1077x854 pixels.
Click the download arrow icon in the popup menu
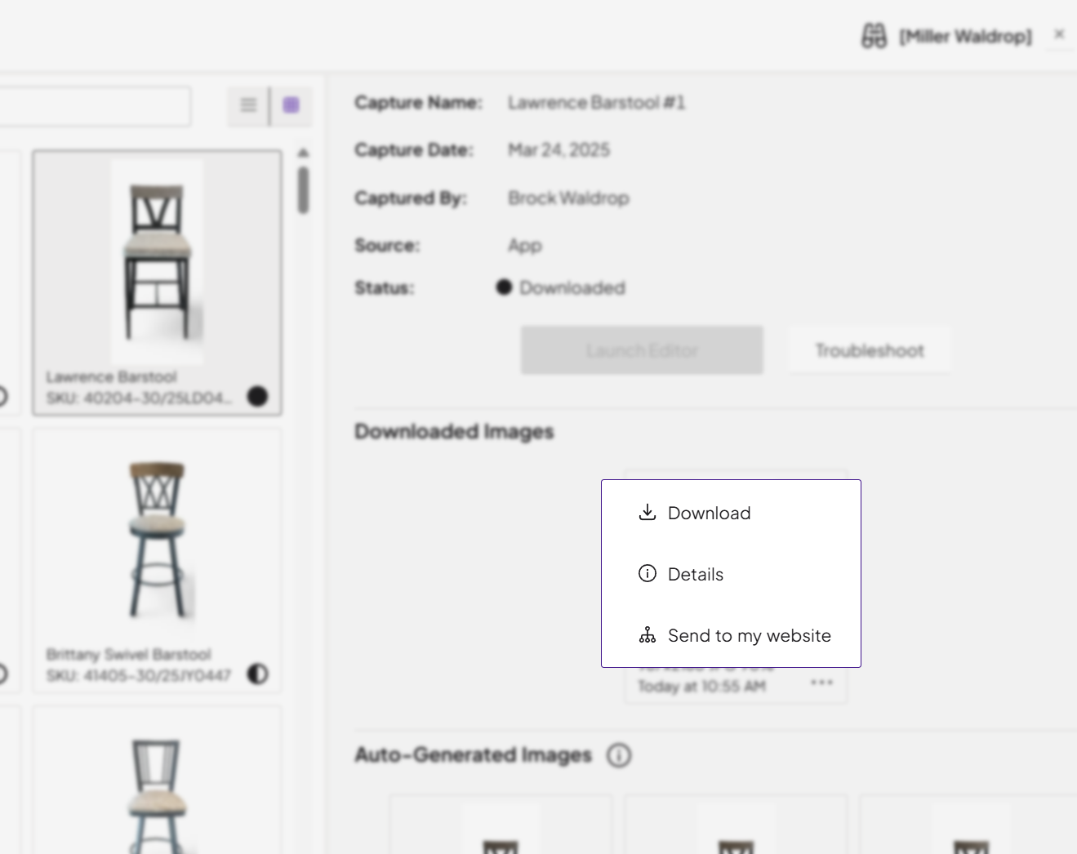pyautogui.click(x=647, y=512)
